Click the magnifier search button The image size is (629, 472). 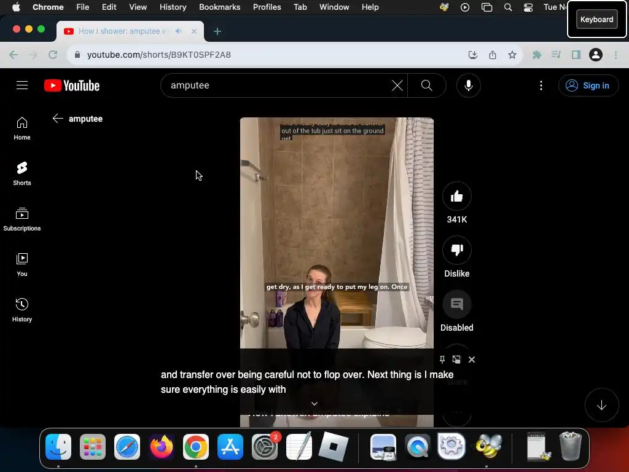(427, 85)
